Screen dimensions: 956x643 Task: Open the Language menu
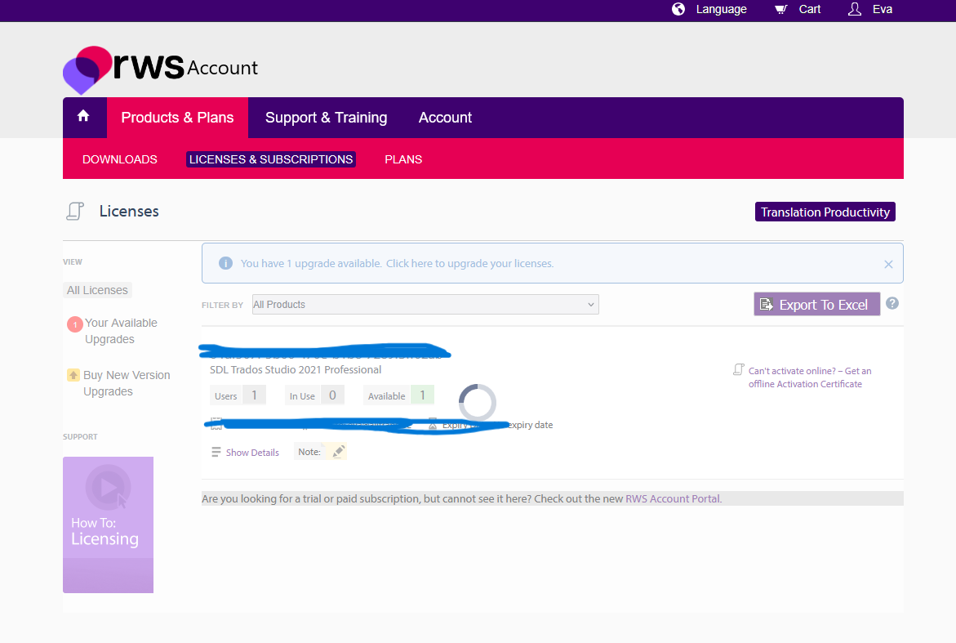click(x=721, y=9)
